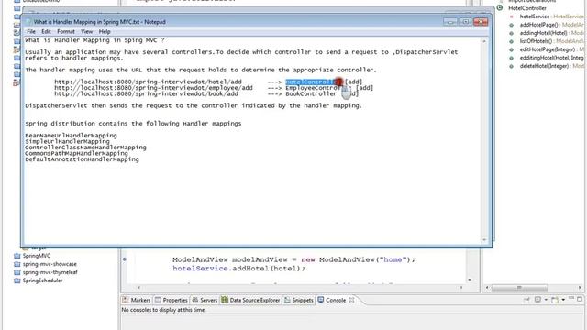Click the Data Source Explorer icon
This screenshot has width=587, height=330.
click(225, 300)
